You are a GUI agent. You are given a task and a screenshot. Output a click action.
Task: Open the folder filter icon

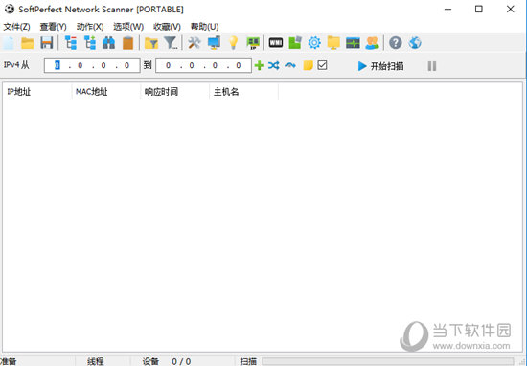[x=151, y=43]
